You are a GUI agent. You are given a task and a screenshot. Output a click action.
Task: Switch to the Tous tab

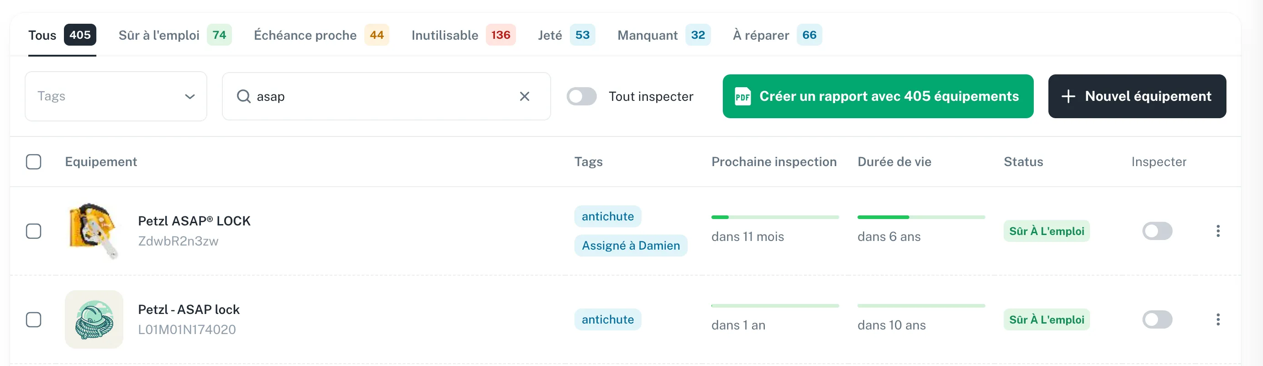coord(62,35)
